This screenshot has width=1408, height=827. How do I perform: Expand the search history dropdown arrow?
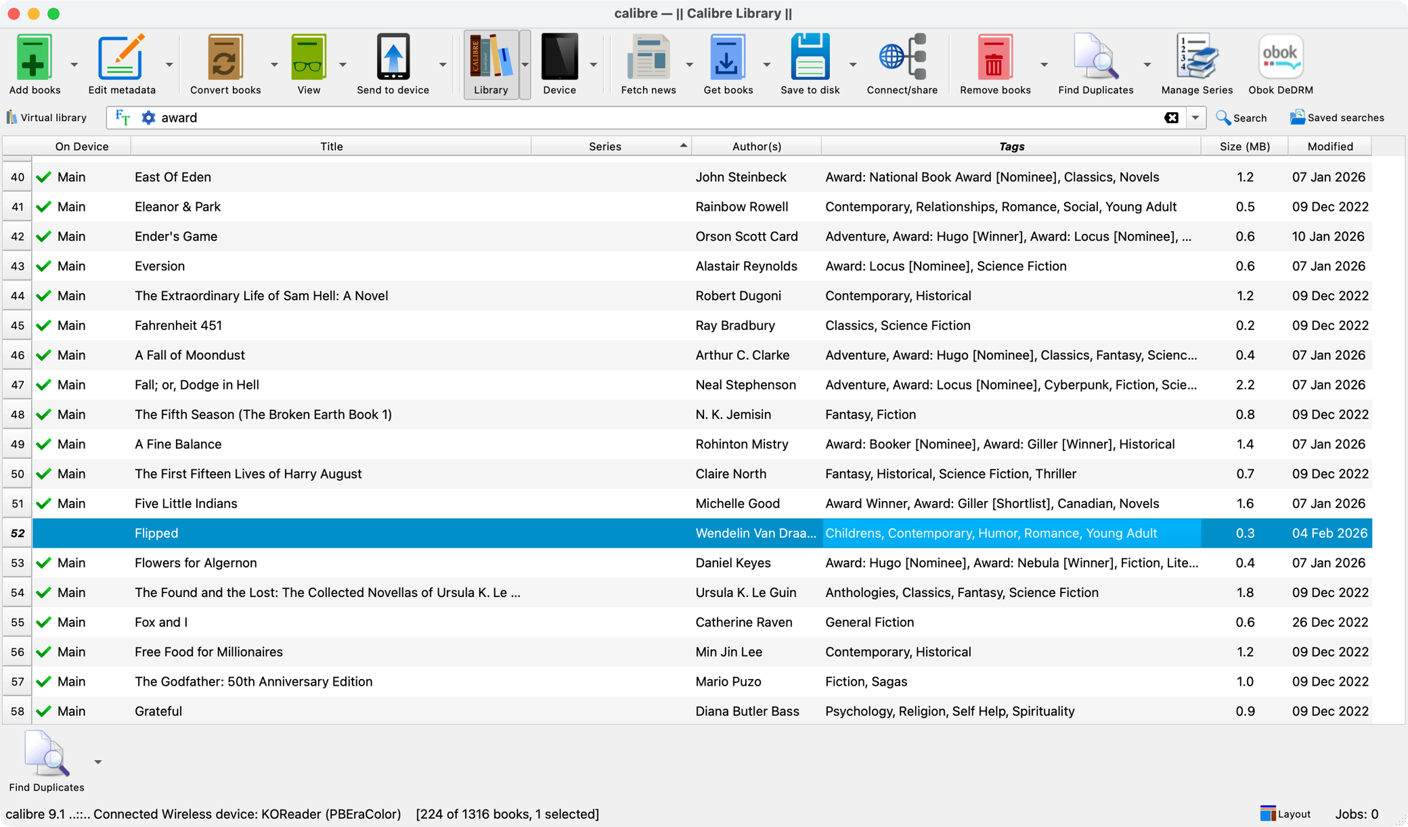coord(1195,118)
